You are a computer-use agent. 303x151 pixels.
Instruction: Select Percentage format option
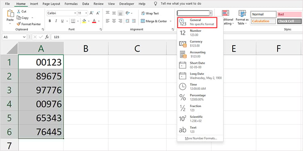click(x=200, y=97)
